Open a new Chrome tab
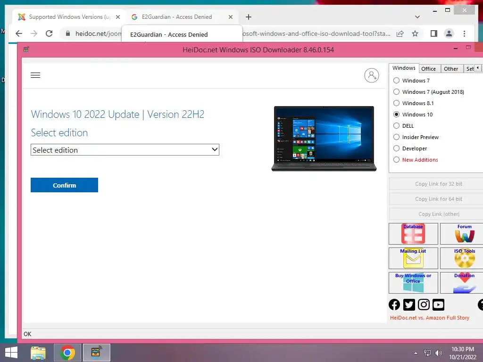 point(248,17)
